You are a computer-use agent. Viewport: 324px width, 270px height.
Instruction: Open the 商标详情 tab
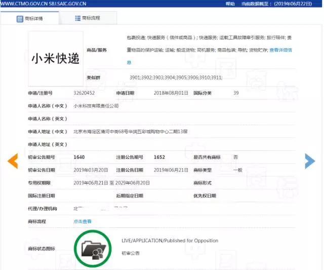[30, 19]
